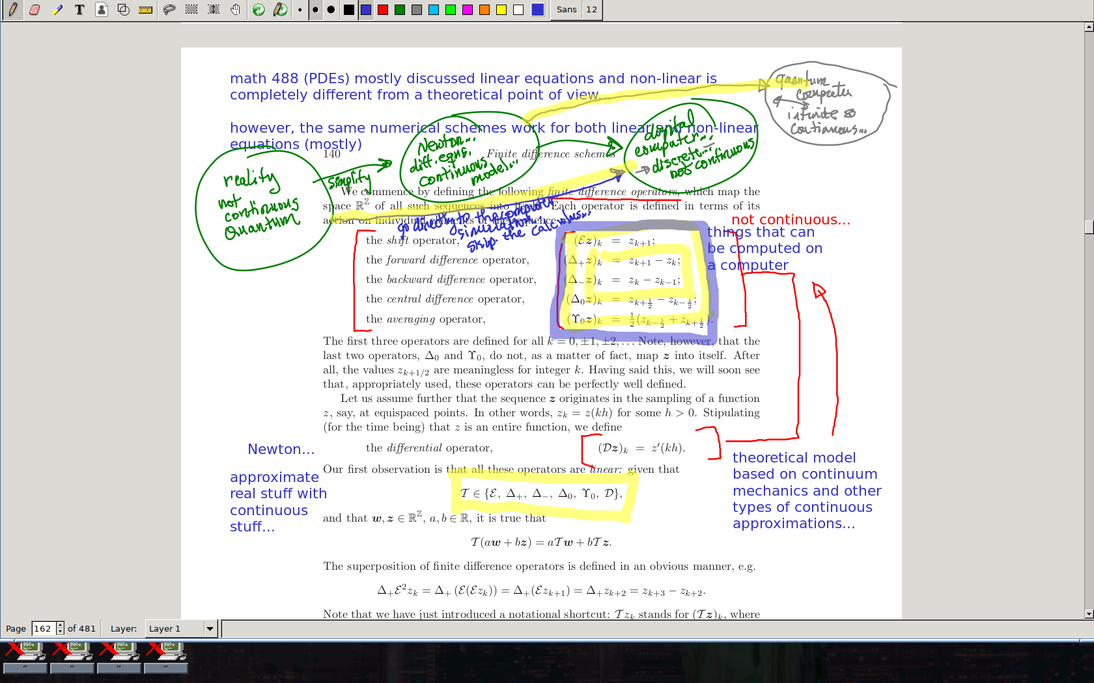Click the leftmost terminal icon on desktop
The width and height of the screenshot is (1094, 683).
[x=25, y=652]
